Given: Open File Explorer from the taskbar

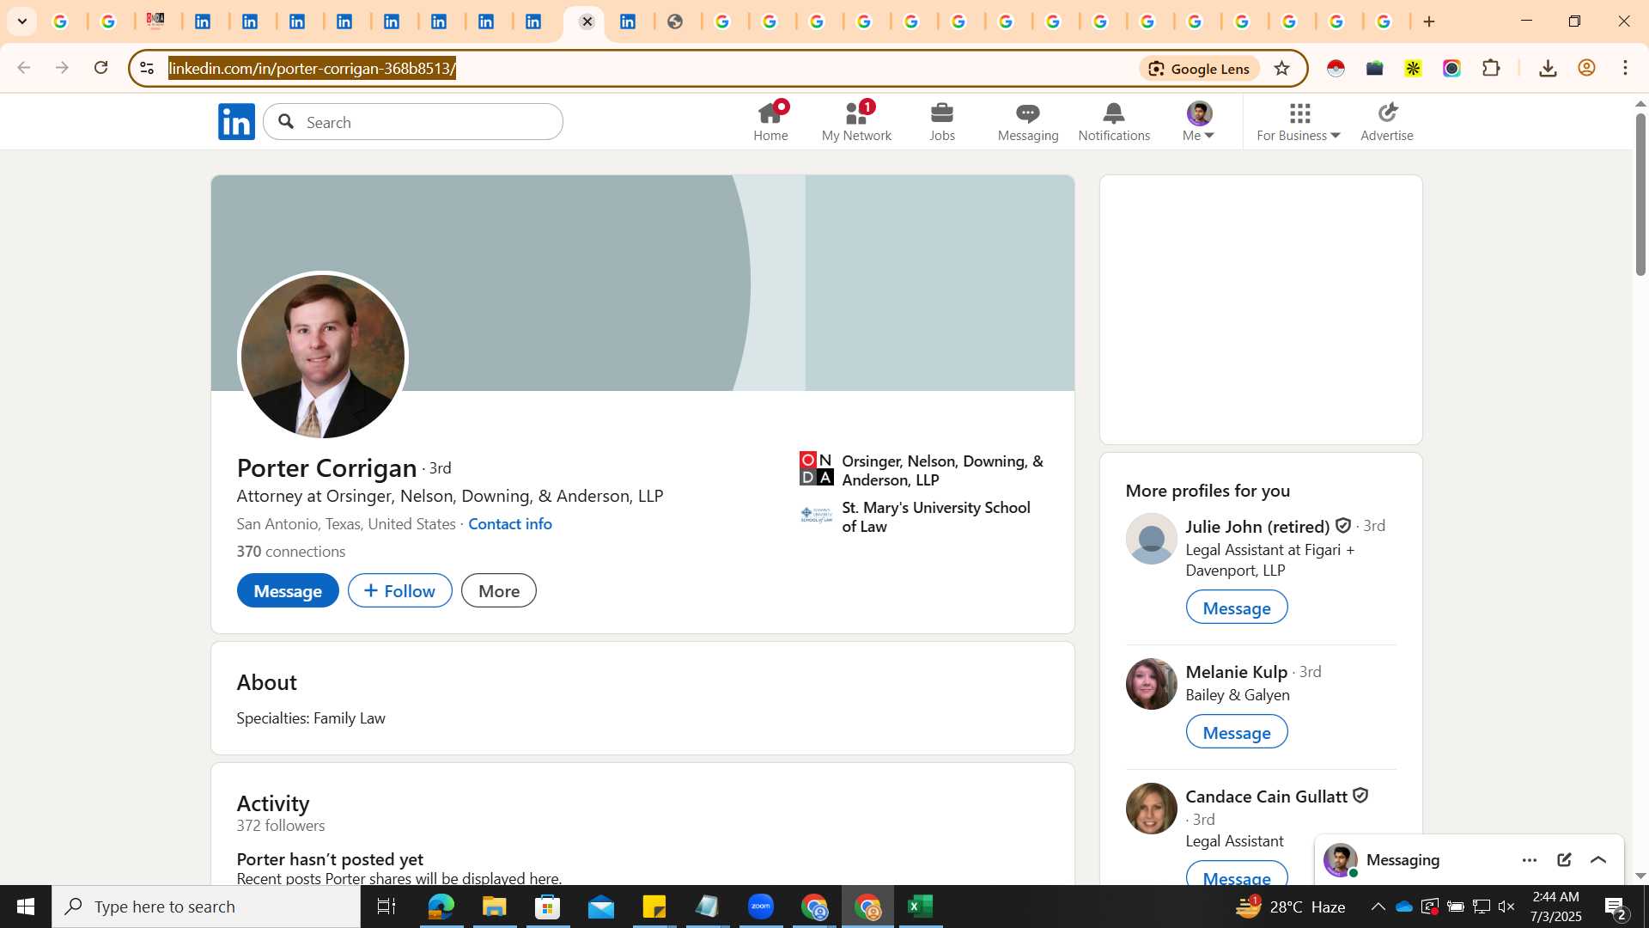Looking at the screenshot, I should [x=494, y=907].
